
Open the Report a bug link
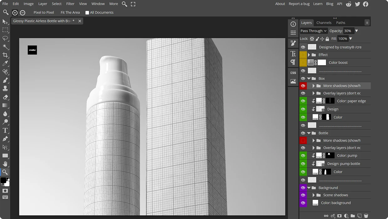[299, 4]
